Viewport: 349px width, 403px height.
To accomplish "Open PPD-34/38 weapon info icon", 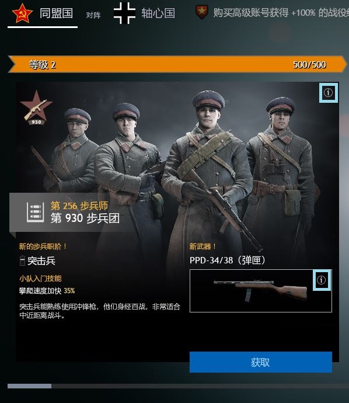I will (x=322, y=280).
